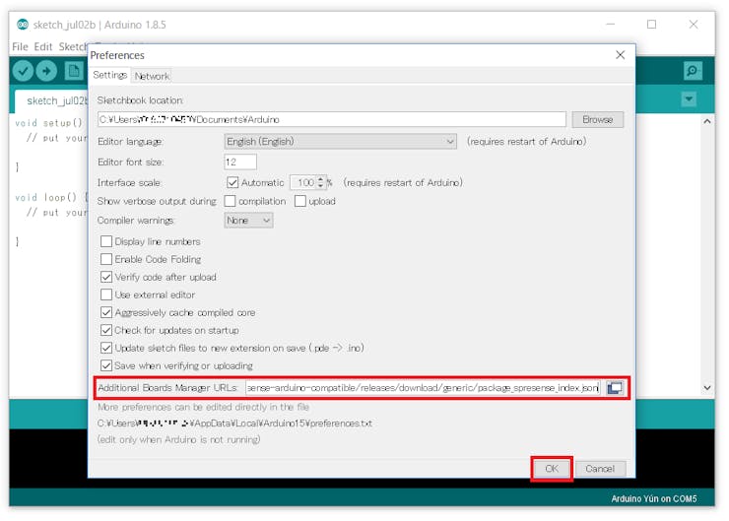
Task: Click the preferences.txt file path
Action: click(234, 423)
